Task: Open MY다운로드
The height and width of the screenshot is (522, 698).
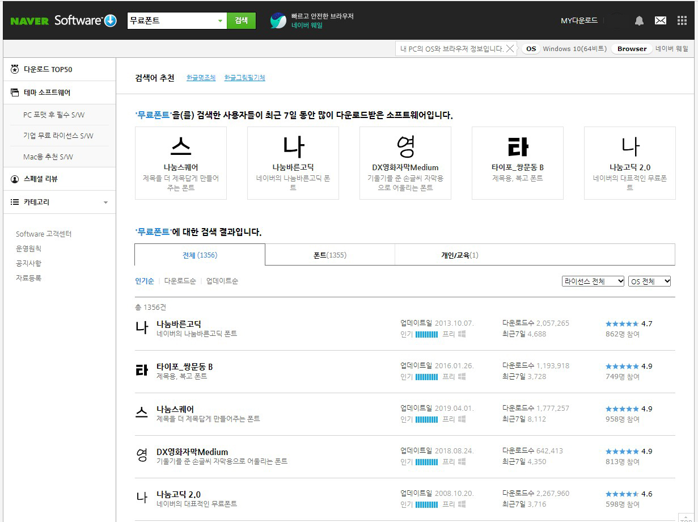Action: click(579, 20)
